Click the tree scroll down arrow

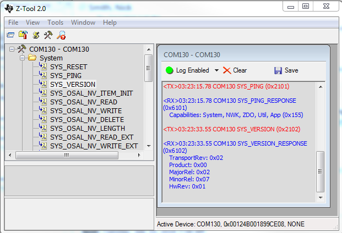click(149, 146)
